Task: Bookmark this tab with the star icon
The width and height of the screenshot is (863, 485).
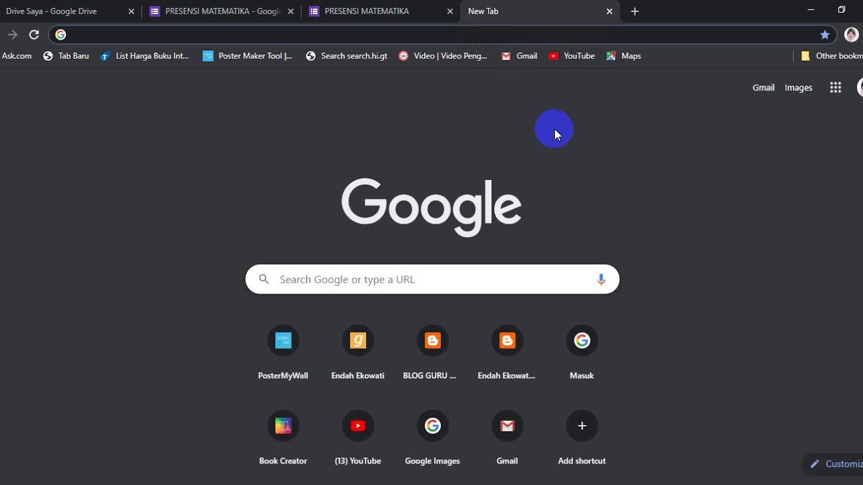Action: (x=825, y=34)
